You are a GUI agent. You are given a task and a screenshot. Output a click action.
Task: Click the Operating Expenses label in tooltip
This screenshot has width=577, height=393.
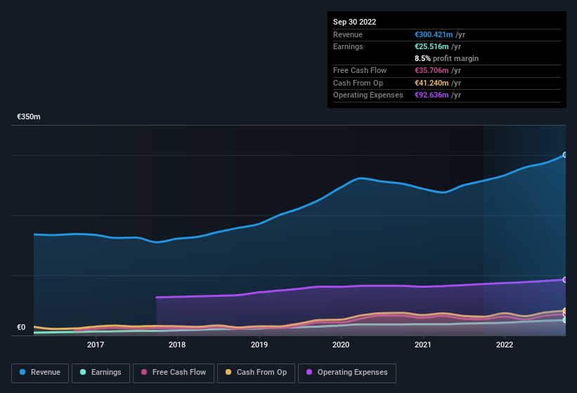pyautogui.click(x=368, y=95)
